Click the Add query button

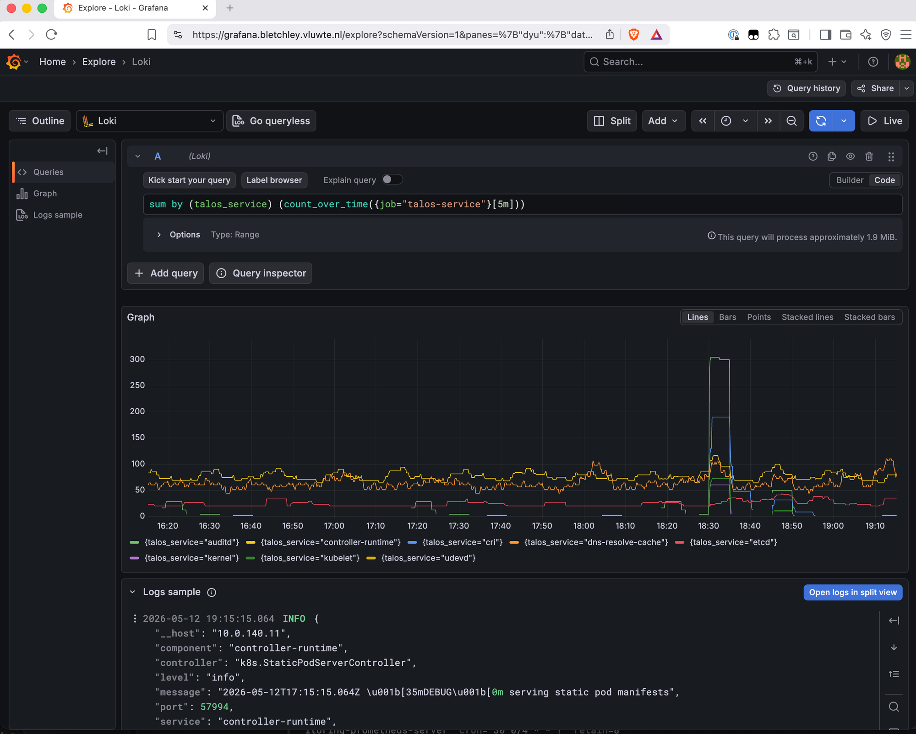165,273
